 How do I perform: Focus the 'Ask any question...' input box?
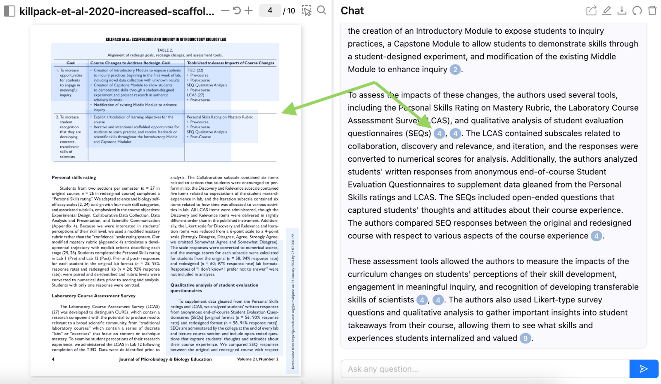click(x=485, y=369)
